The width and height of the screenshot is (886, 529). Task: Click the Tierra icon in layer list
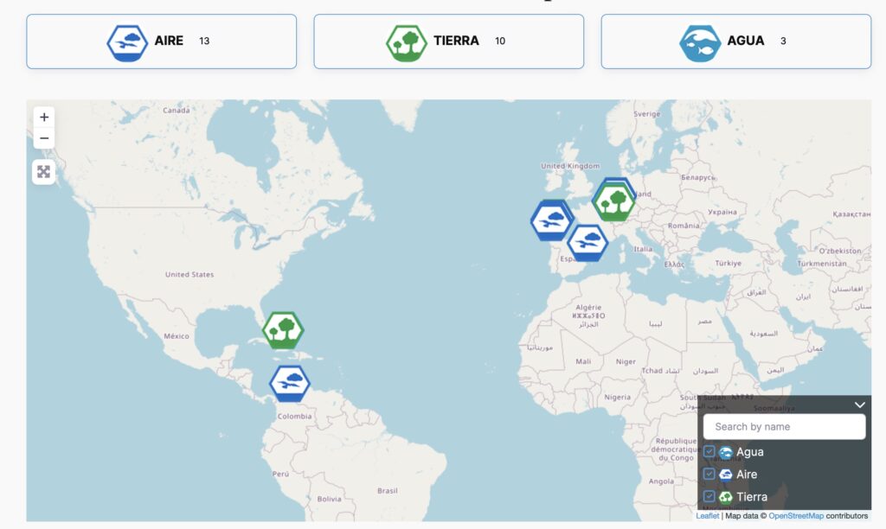coord(726,497)
